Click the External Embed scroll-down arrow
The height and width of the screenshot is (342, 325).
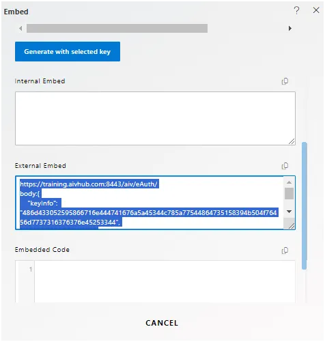pyautogui.click(x=289, y=212)
